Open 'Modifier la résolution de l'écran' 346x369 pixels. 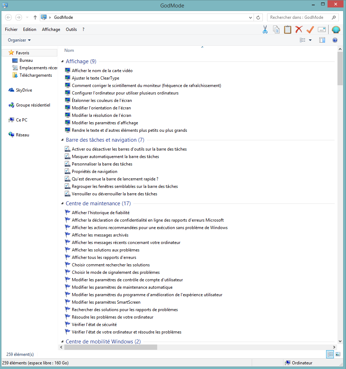coord(101,115)
